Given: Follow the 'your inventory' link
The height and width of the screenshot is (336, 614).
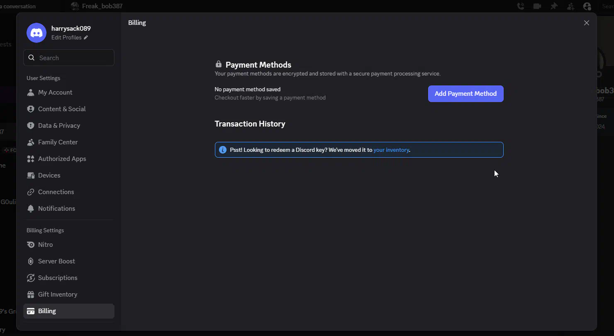Looking at the screenshot, I should point(391,150).
